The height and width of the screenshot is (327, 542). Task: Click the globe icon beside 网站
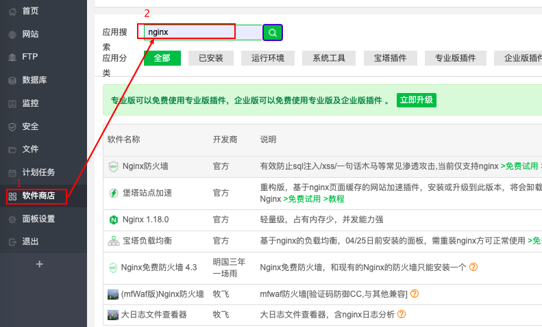(x=12, y=34)
